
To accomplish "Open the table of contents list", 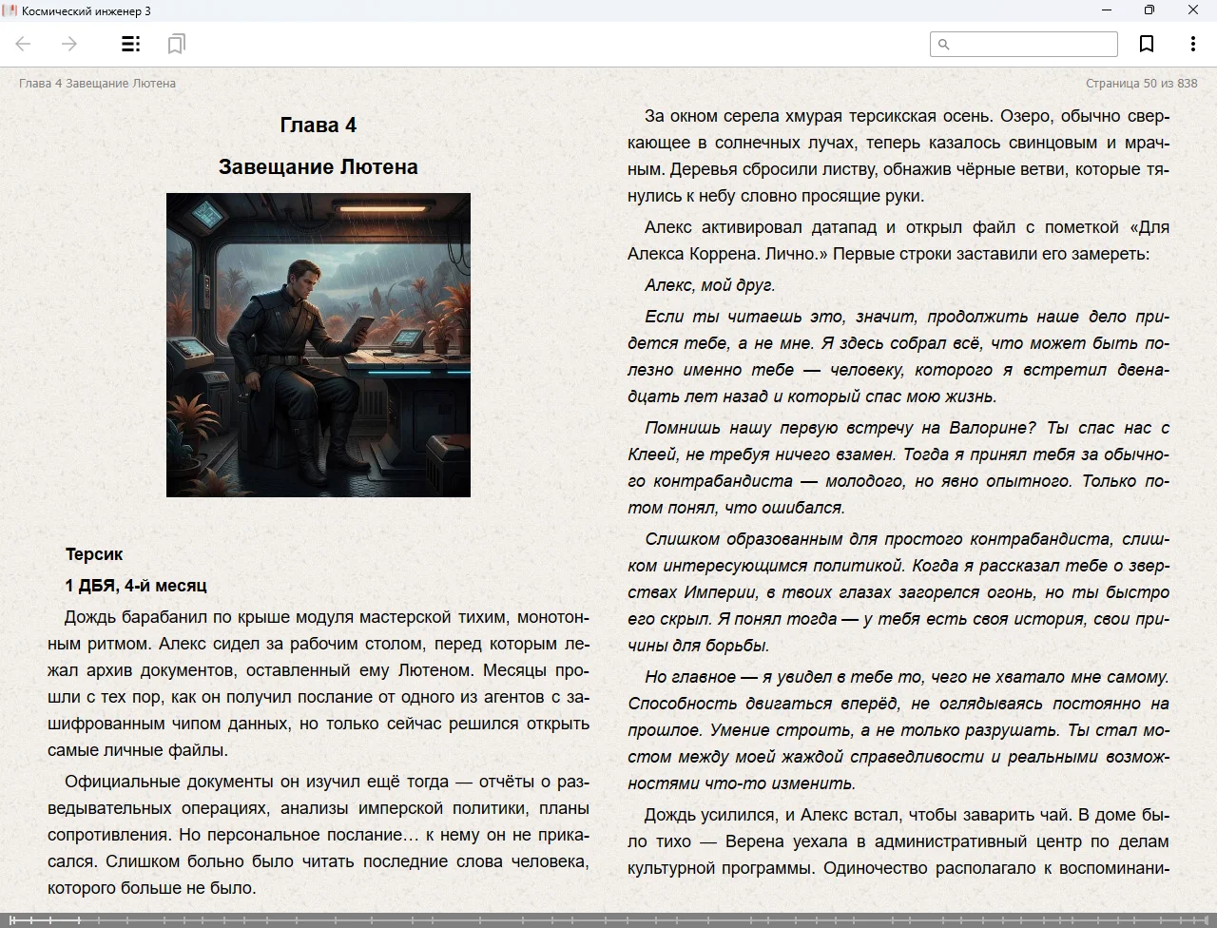I will 131,44.
